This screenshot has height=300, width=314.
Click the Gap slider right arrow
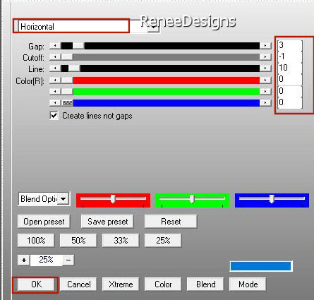point(265,46)
